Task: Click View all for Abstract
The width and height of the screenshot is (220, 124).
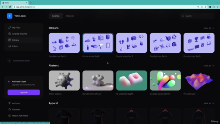Action: 209,66
